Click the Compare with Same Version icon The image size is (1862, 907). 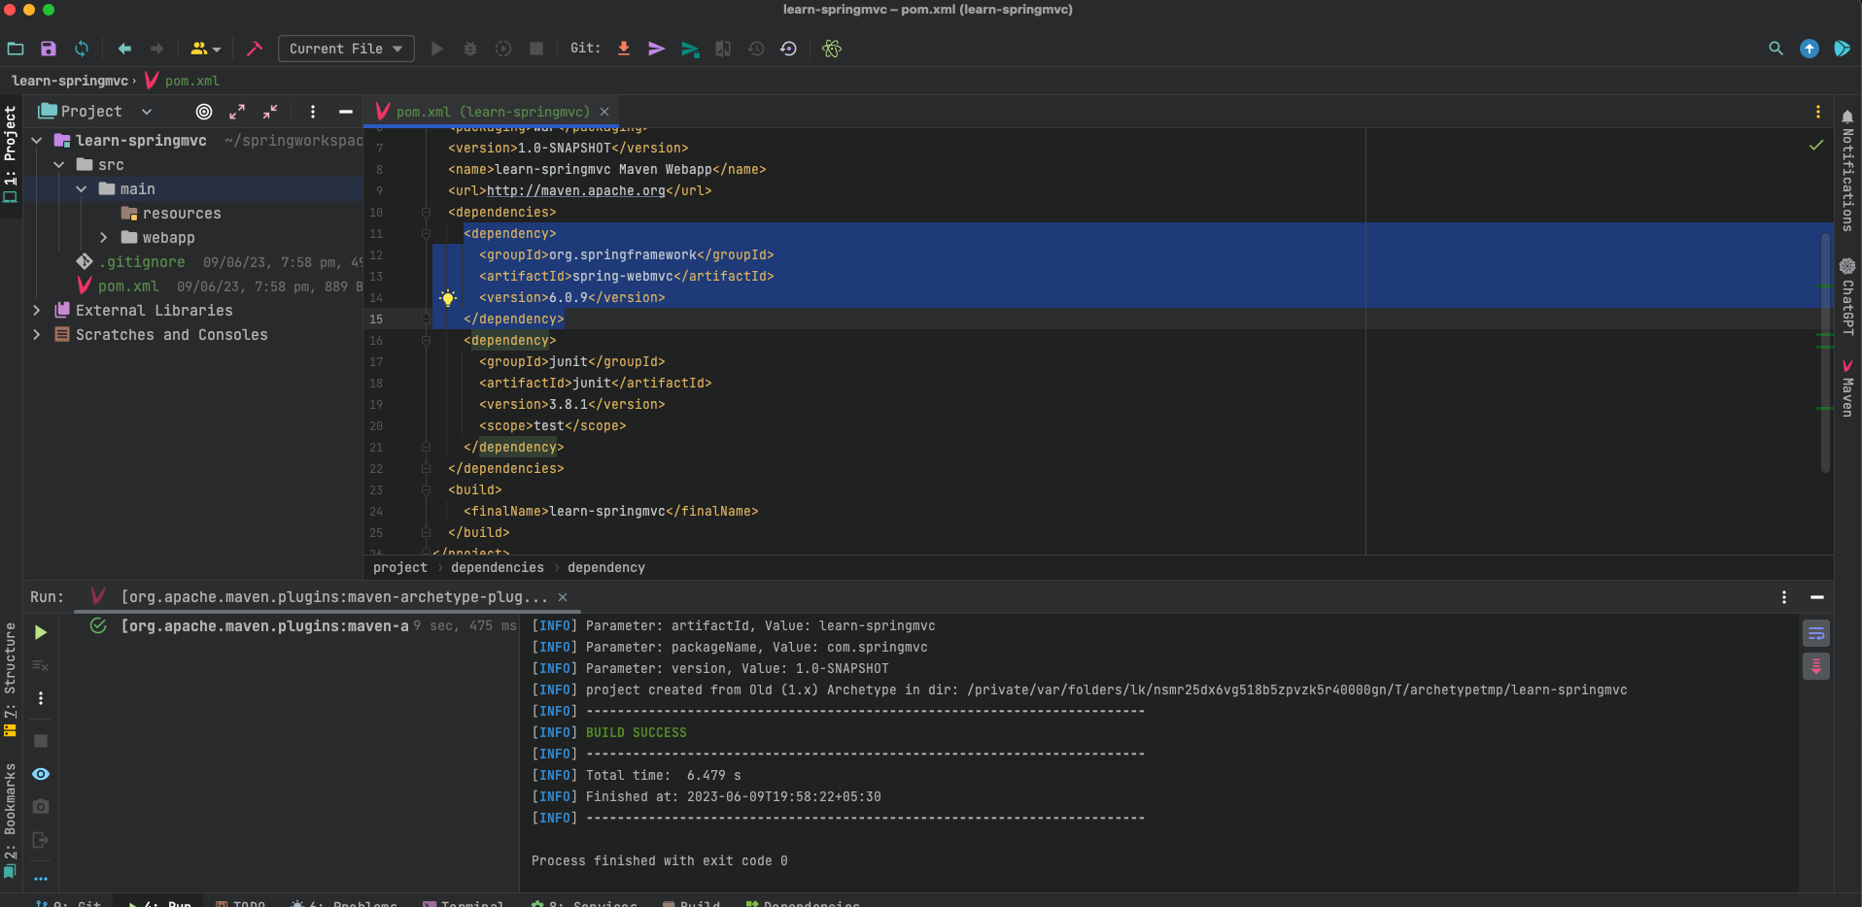tap(723, 49)
